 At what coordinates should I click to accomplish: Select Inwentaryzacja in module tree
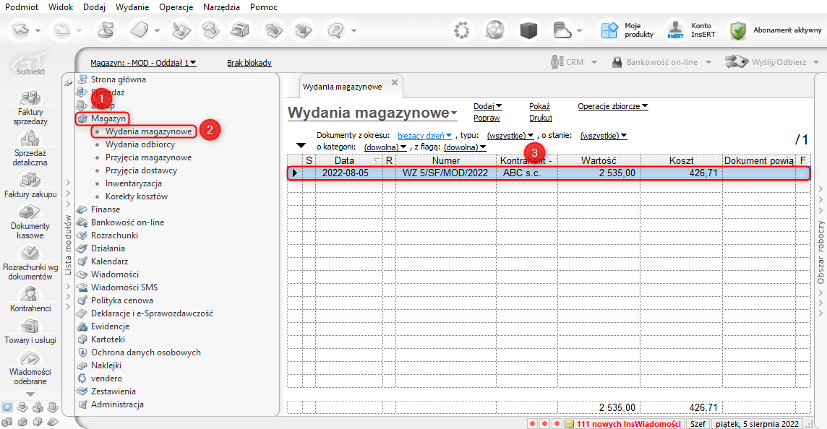point(134,183)
